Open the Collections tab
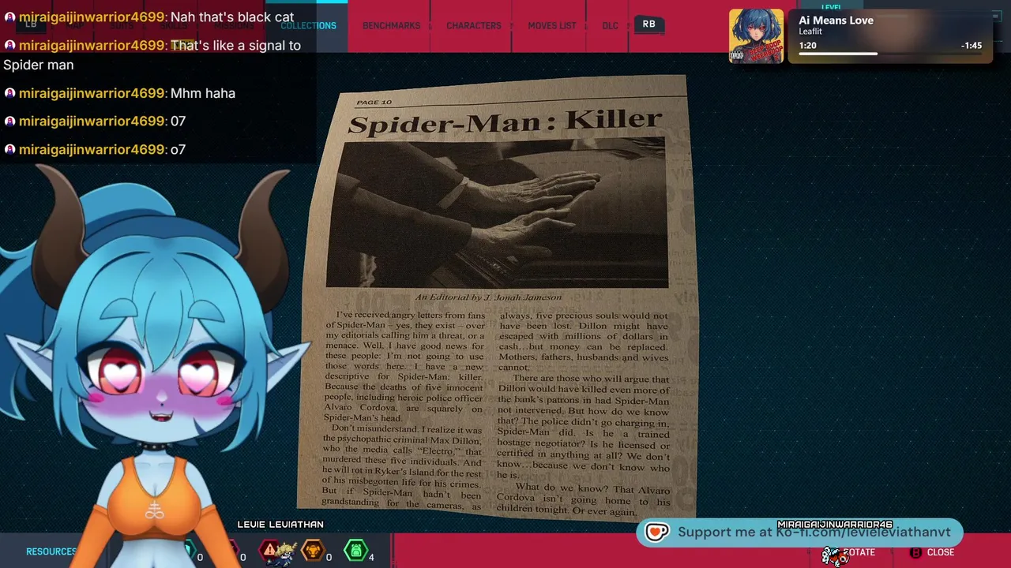 point(308,25)
